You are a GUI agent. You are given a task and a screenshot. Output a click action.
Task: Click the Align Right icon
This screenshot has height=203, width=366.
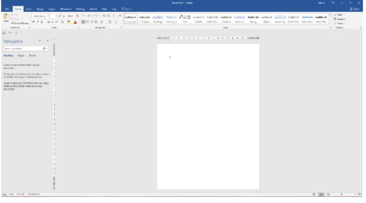click(x=92, y=22)
